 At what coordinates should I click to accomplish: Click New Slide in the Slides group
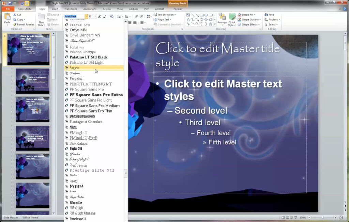tap(41, 19)
